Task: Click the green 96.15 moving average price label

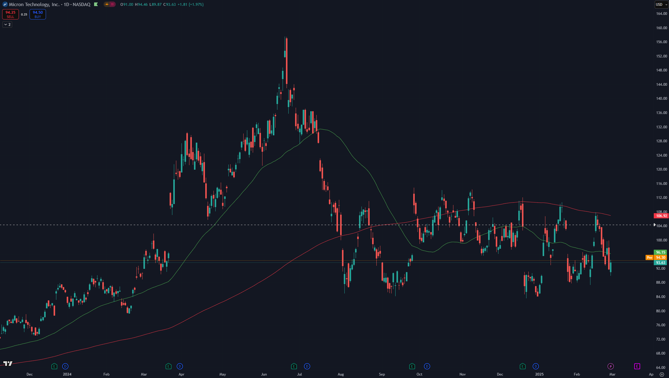Action: pyautogui.click(x=660, y=252)
